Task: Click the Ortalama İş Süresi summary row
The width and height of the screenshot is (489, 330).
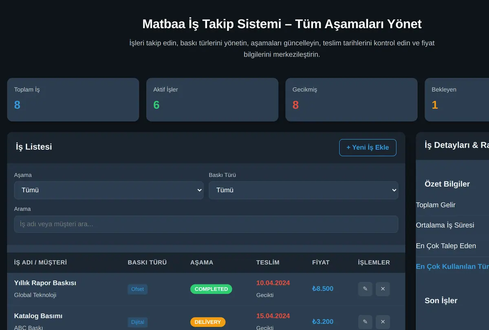Action: tap(452, 225)
